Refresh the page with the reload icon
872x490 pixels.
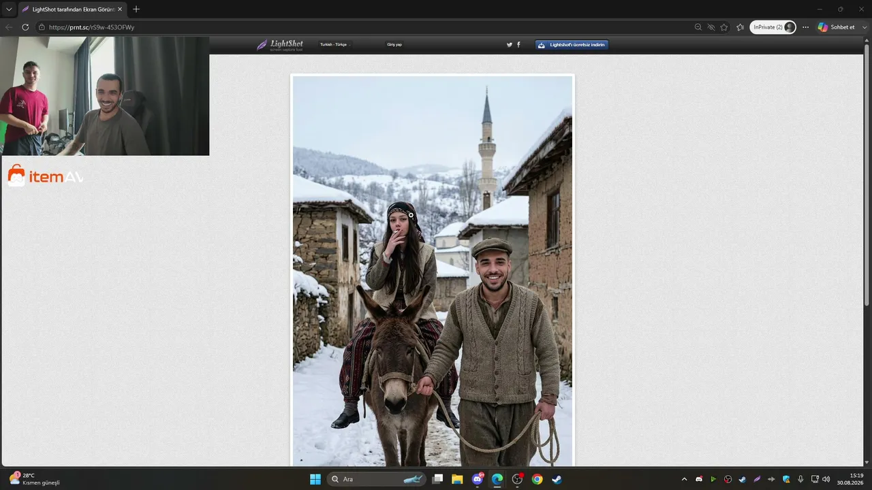(25, 27)
